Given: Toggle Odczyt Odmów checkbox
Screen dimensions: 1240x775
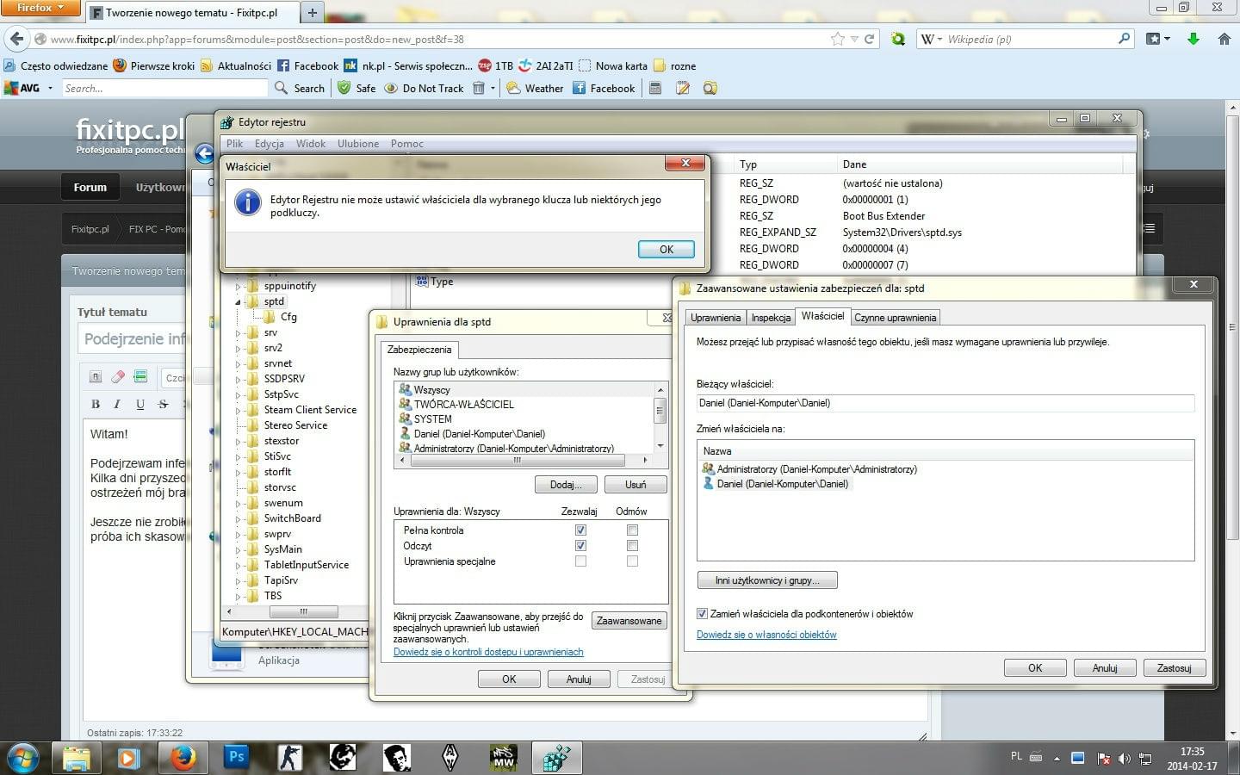Looking at the screenshot, I should coord(632,546).
